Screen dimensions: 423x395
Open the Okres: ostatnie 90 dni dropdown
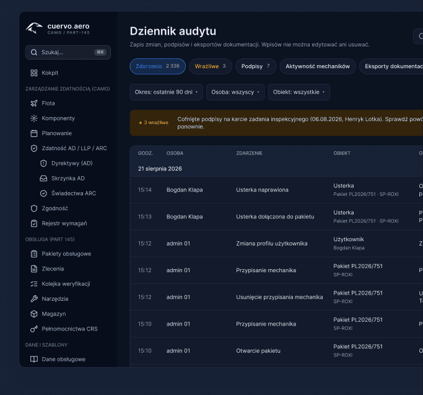pos(166,92)
